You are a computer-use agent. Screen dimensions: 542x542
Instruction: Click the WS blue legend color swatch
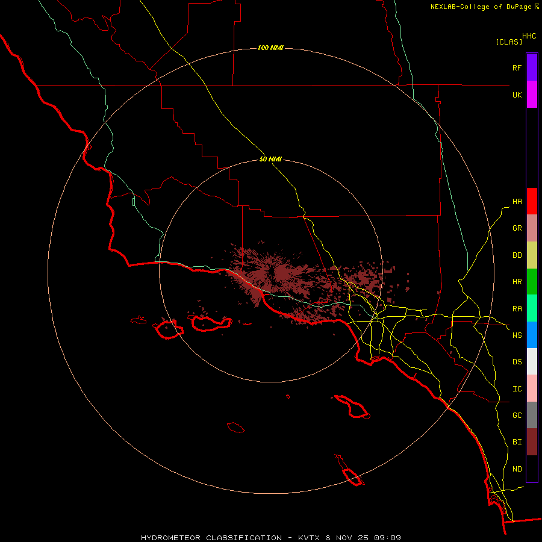pyautogui.click(x=532, y=335)
